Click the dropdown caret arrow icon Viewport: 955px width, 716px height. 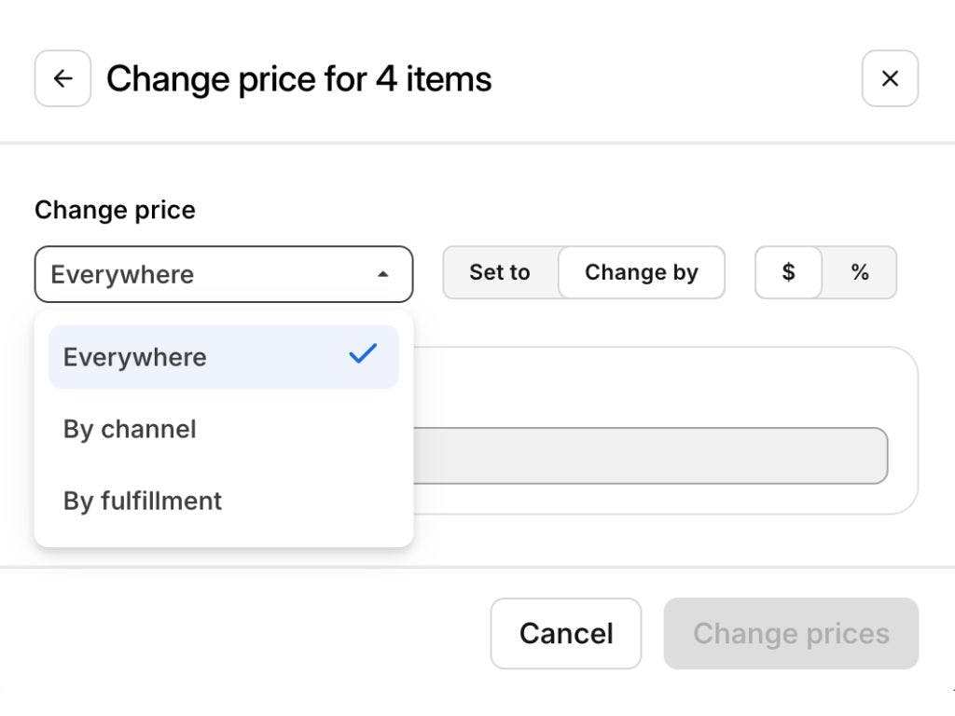coord(382,274)
